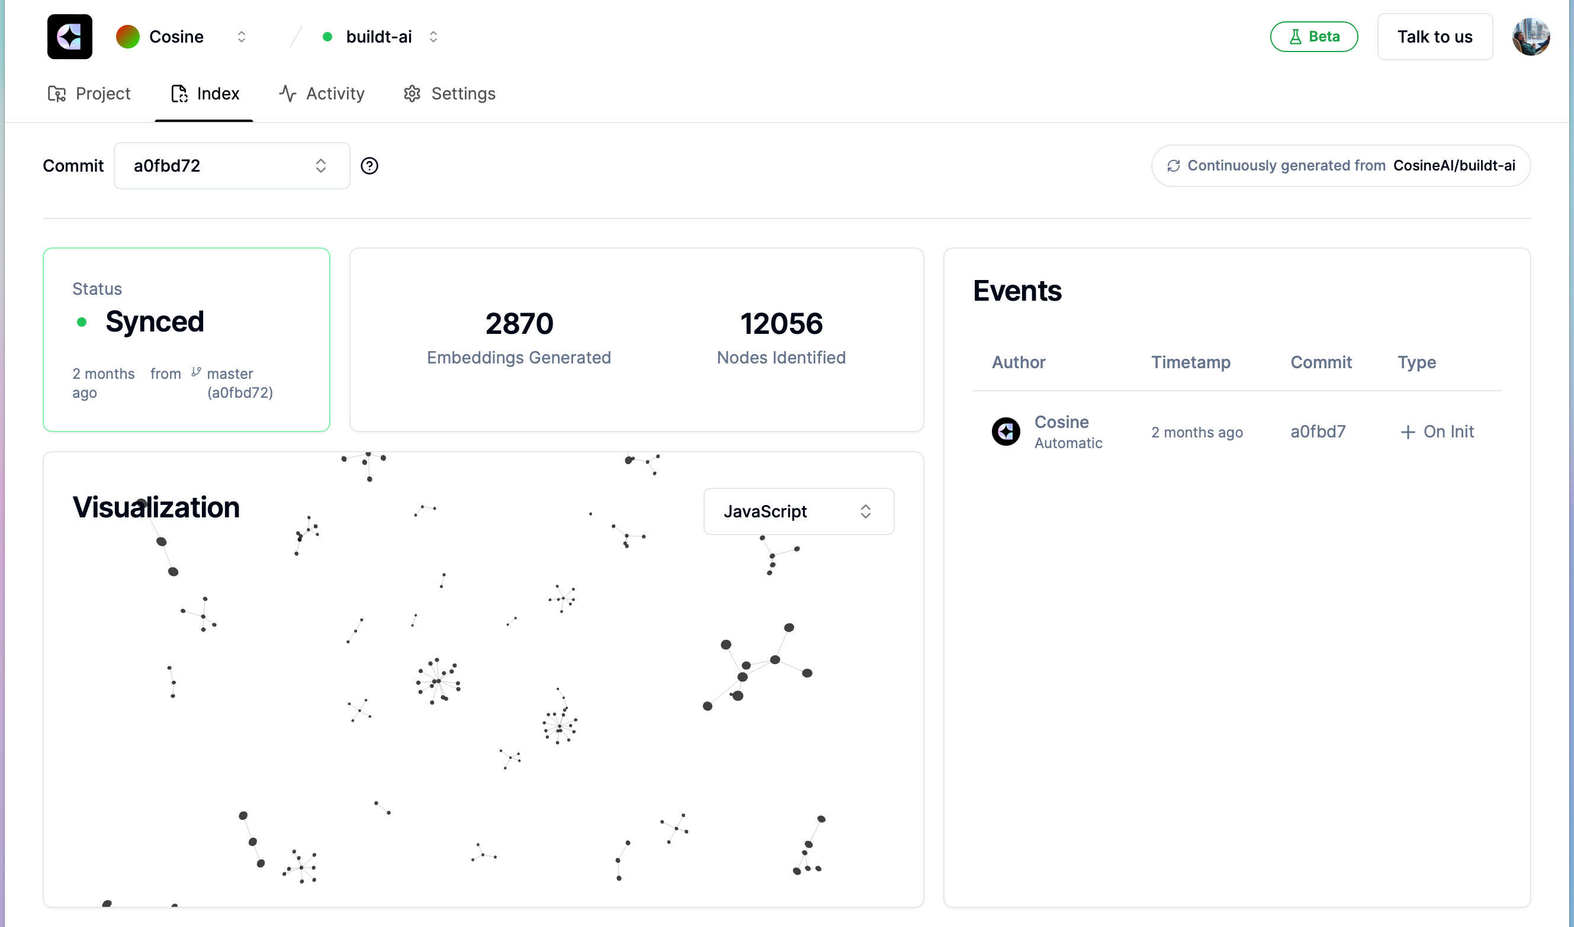Click the Settings gear icon
Viewport: 1574px width, 927px height.
[411, 94]
